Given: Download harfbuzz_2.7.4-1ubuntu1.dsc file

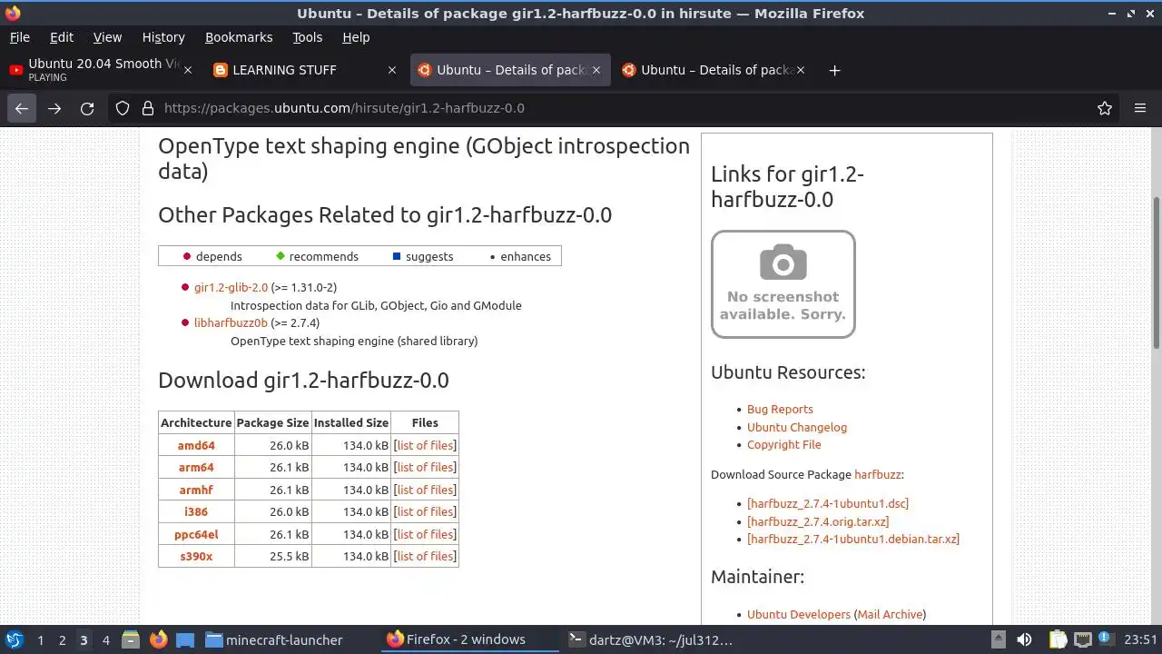Looking at the screenshot, I should coord(828,503).
